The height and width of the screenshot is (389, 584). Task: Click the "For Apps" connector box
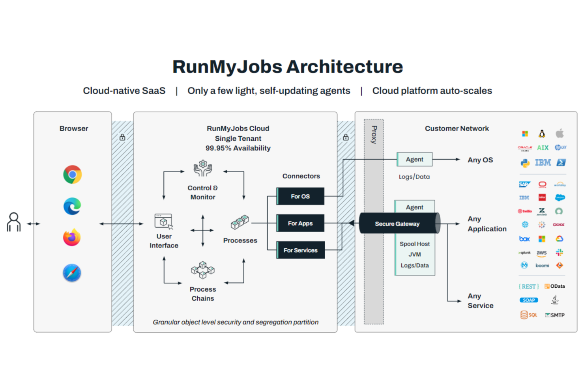[300, 223]
